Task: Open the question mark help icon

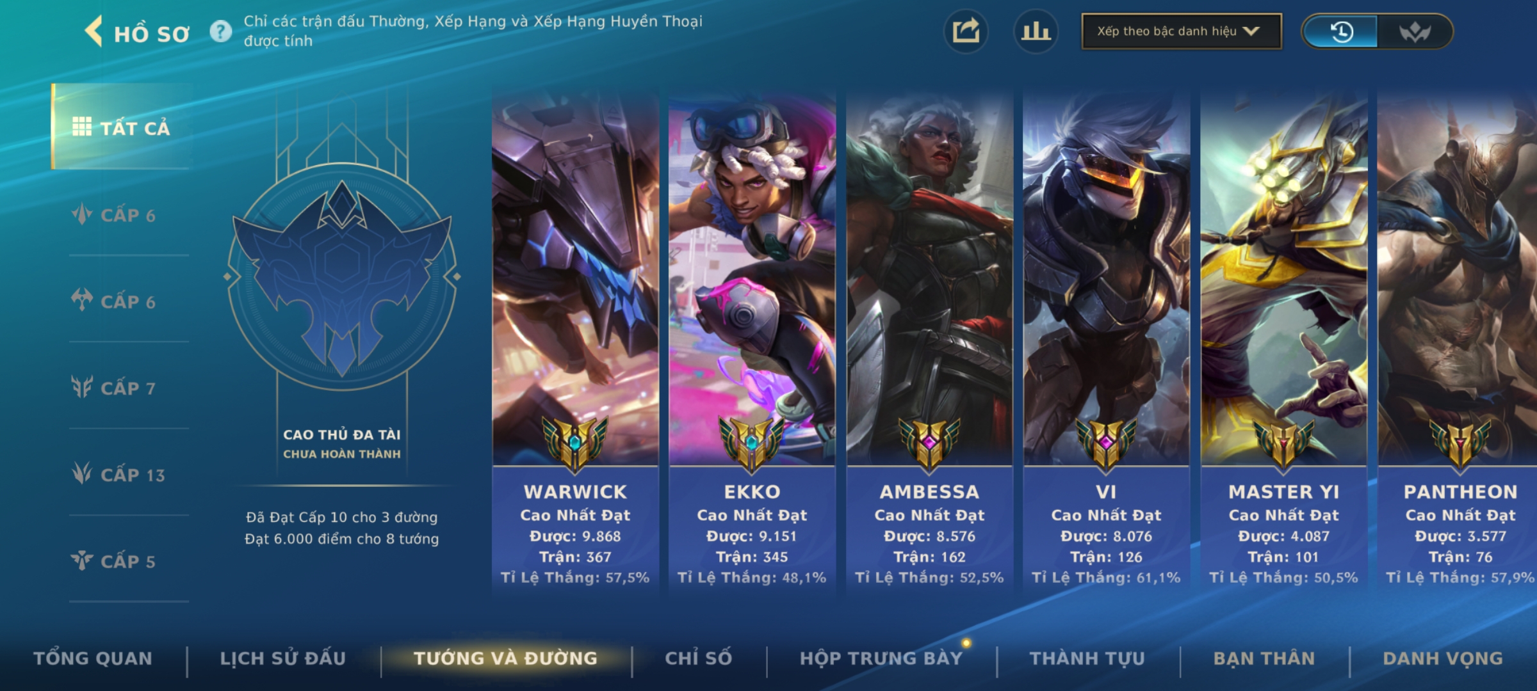Action: [x=221, y=31]
